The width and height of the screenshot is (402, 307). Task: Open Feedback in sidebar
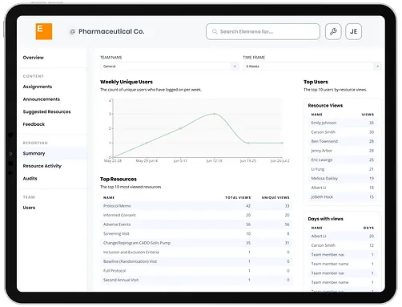point(34,124)
